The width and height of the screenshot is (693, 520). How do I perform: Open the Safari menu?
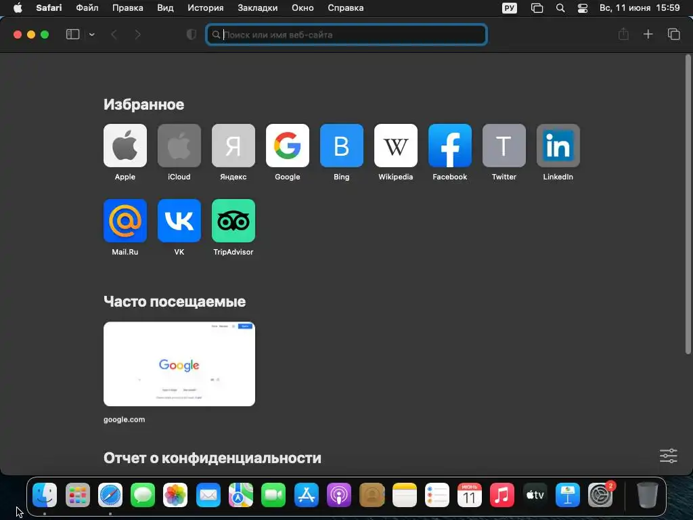click(49, 8)
